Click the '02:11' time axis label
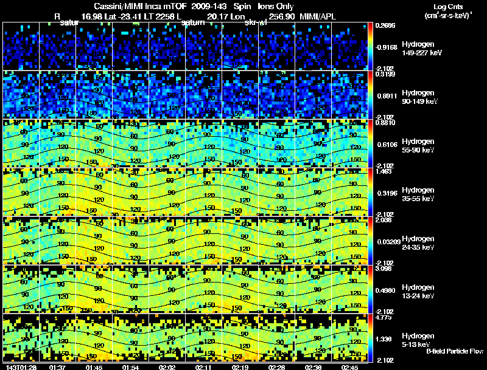Screen dimensions: 487x370 click(203, 367)
